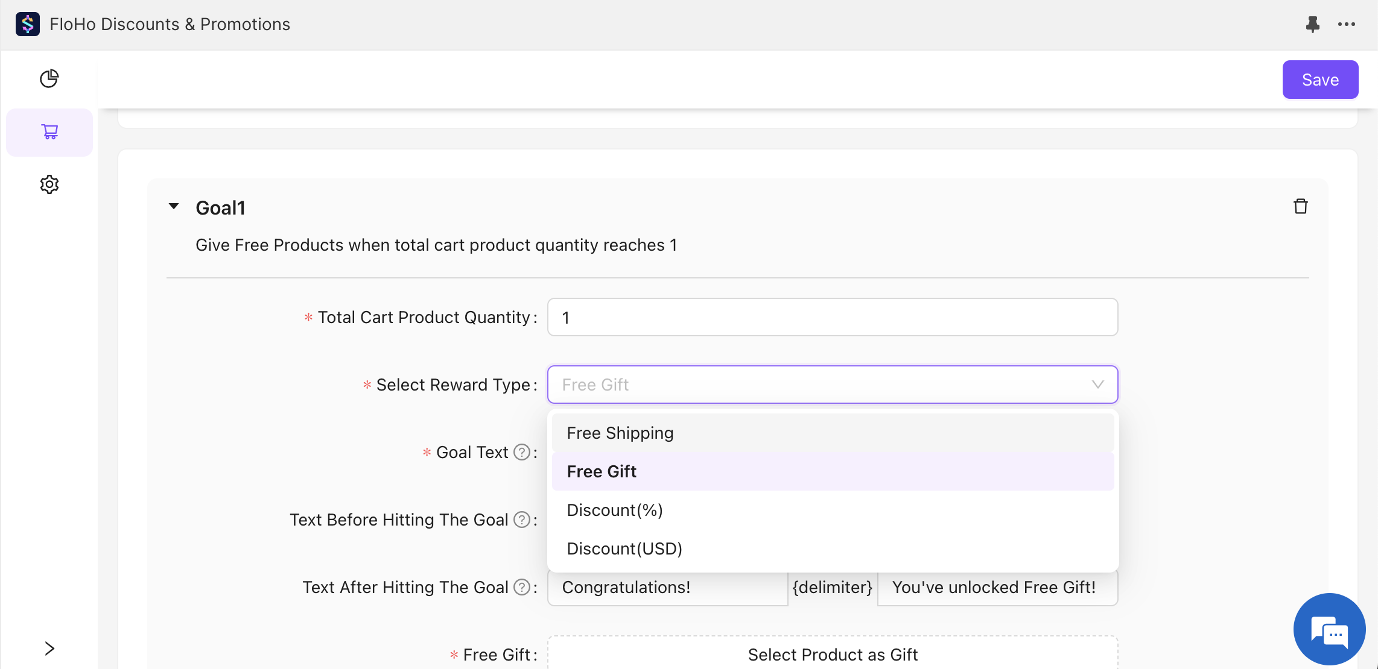The width and height of the screenshot is (1378, 669).
Task: Open the live chat bubble
Action: tap(1329, 629)
